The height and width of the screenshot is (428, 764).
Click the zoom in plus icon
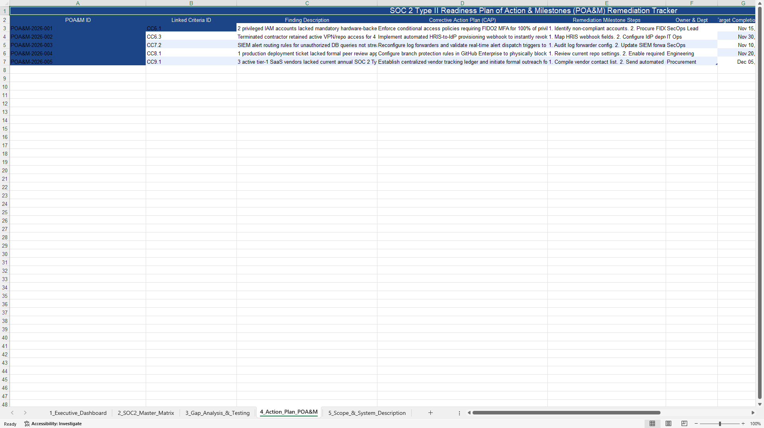(x=743, y=424)
